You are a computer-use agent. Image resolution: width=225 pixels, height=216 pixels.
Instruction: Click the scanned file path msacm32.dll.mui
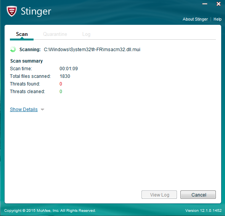tap(92, 49)
